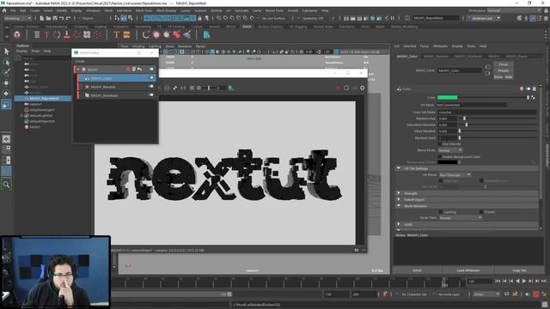Click the Load Attributes button
Viewport: 550px width, 309px height.
[x=467, y=270]
